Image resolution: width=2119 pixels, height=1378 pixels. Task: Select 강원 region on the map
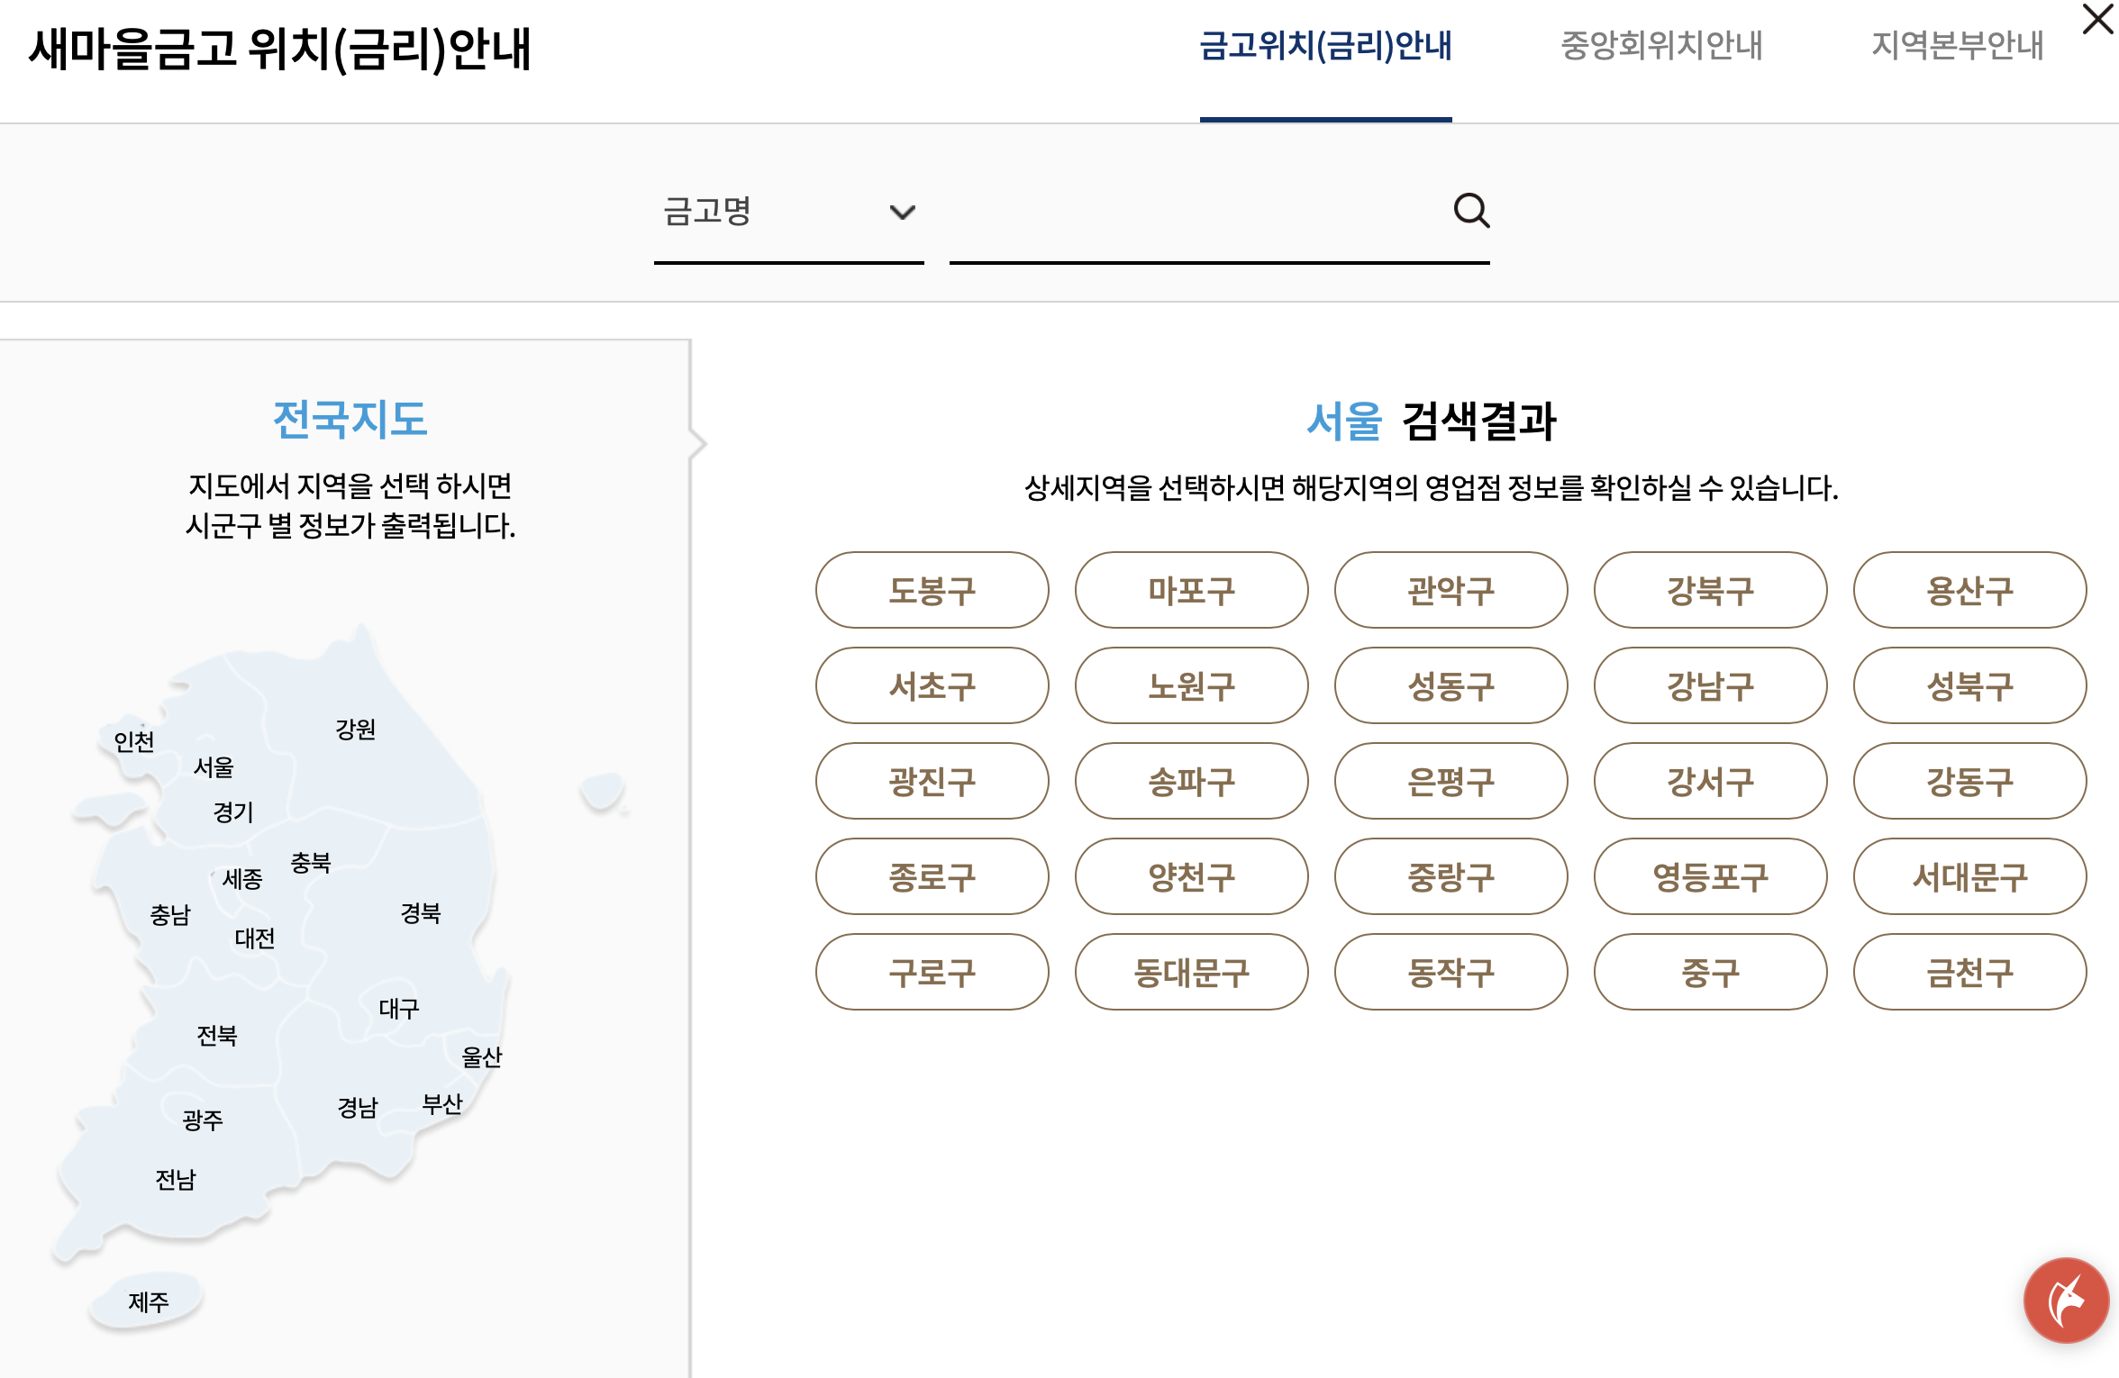coord(355,729)
